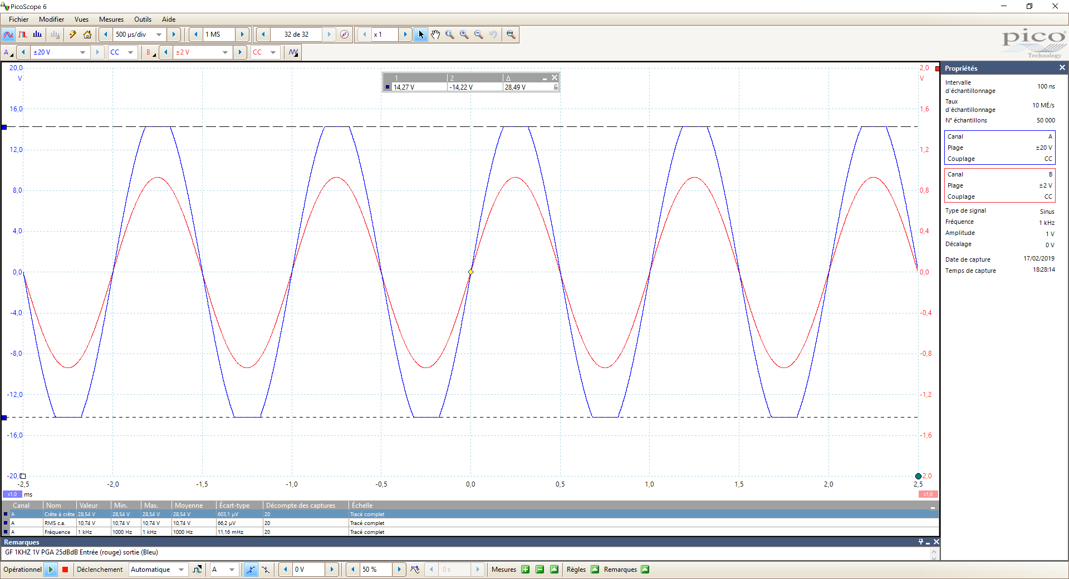Click the time ruler handle at bottom-right
The width and height of the screenshot is (1069, 579).
click(918, 476)
